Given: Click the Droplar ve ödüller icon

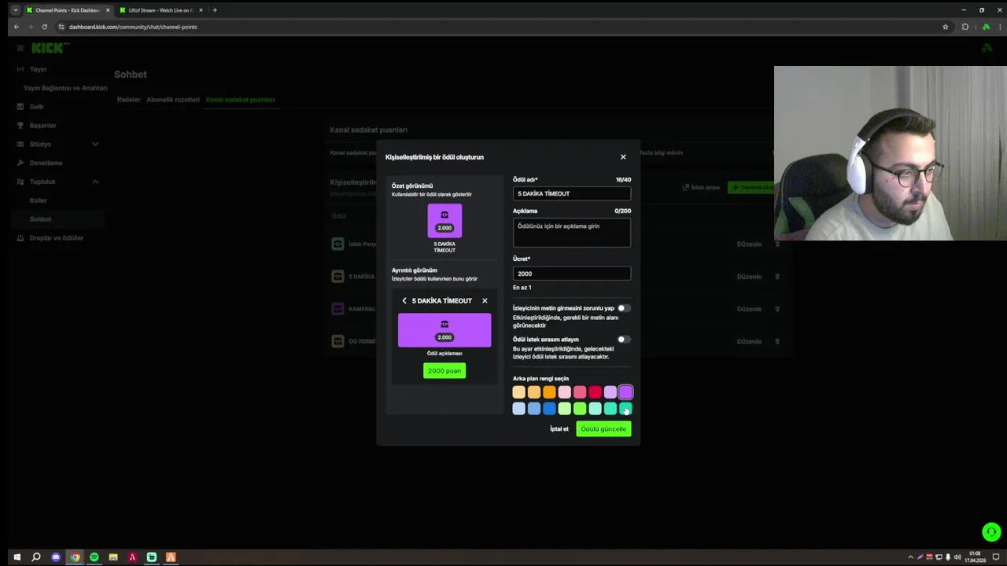Looking at the screenshot, I should click(20, 237).
